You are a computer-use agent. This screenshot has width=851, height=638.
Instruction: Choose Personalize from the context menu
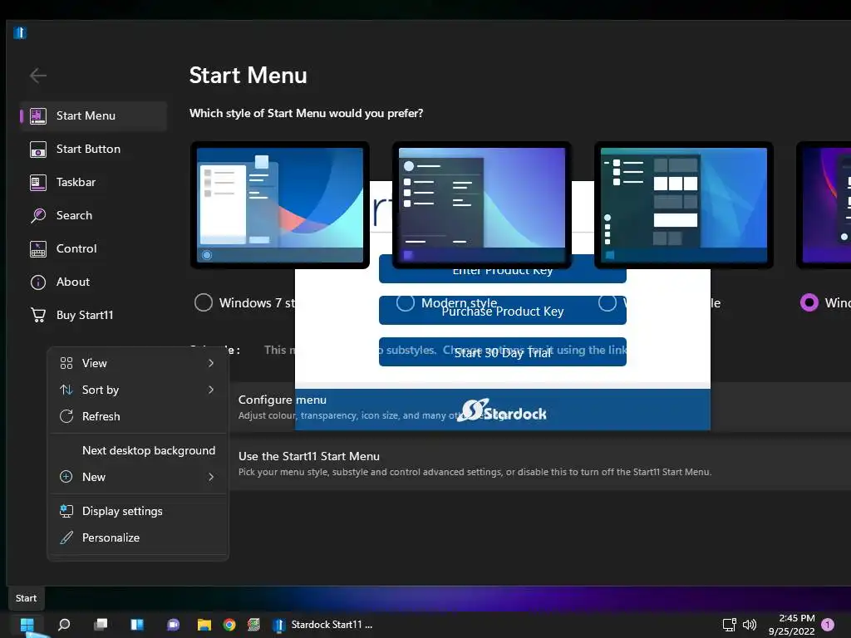pos(138,537)
